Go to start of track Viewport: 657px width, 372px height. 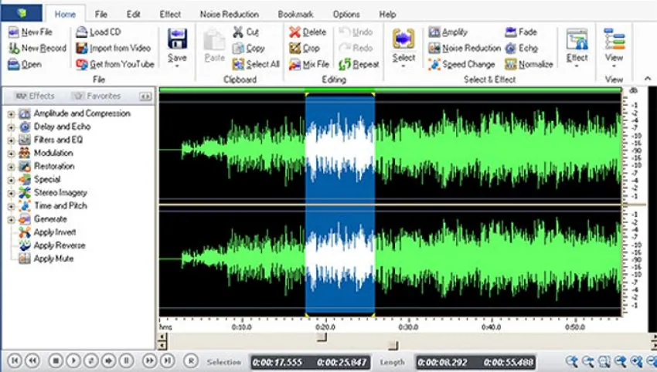[14, 360]
